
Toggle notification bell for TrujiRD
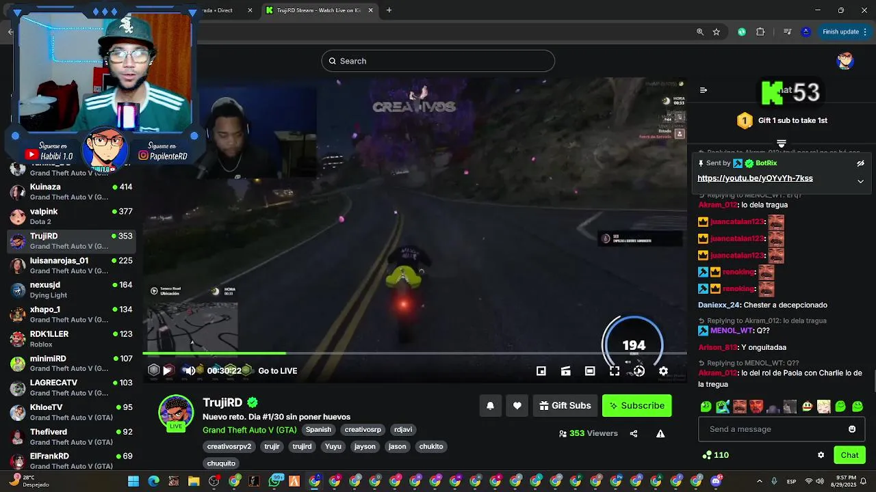[490, 405]
